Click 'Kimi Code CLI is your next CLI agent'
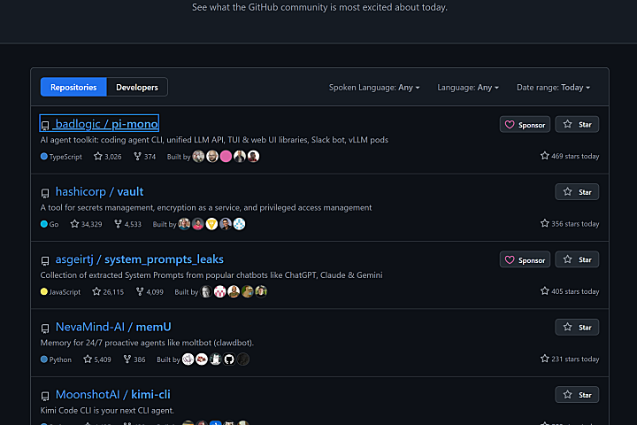This screenshot has height=425, width=637. point(107,410)
